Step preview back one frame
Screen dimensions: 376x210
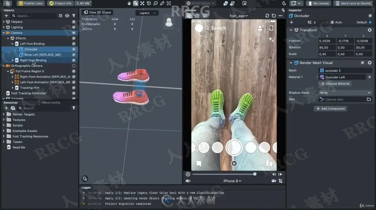point(274,174)
